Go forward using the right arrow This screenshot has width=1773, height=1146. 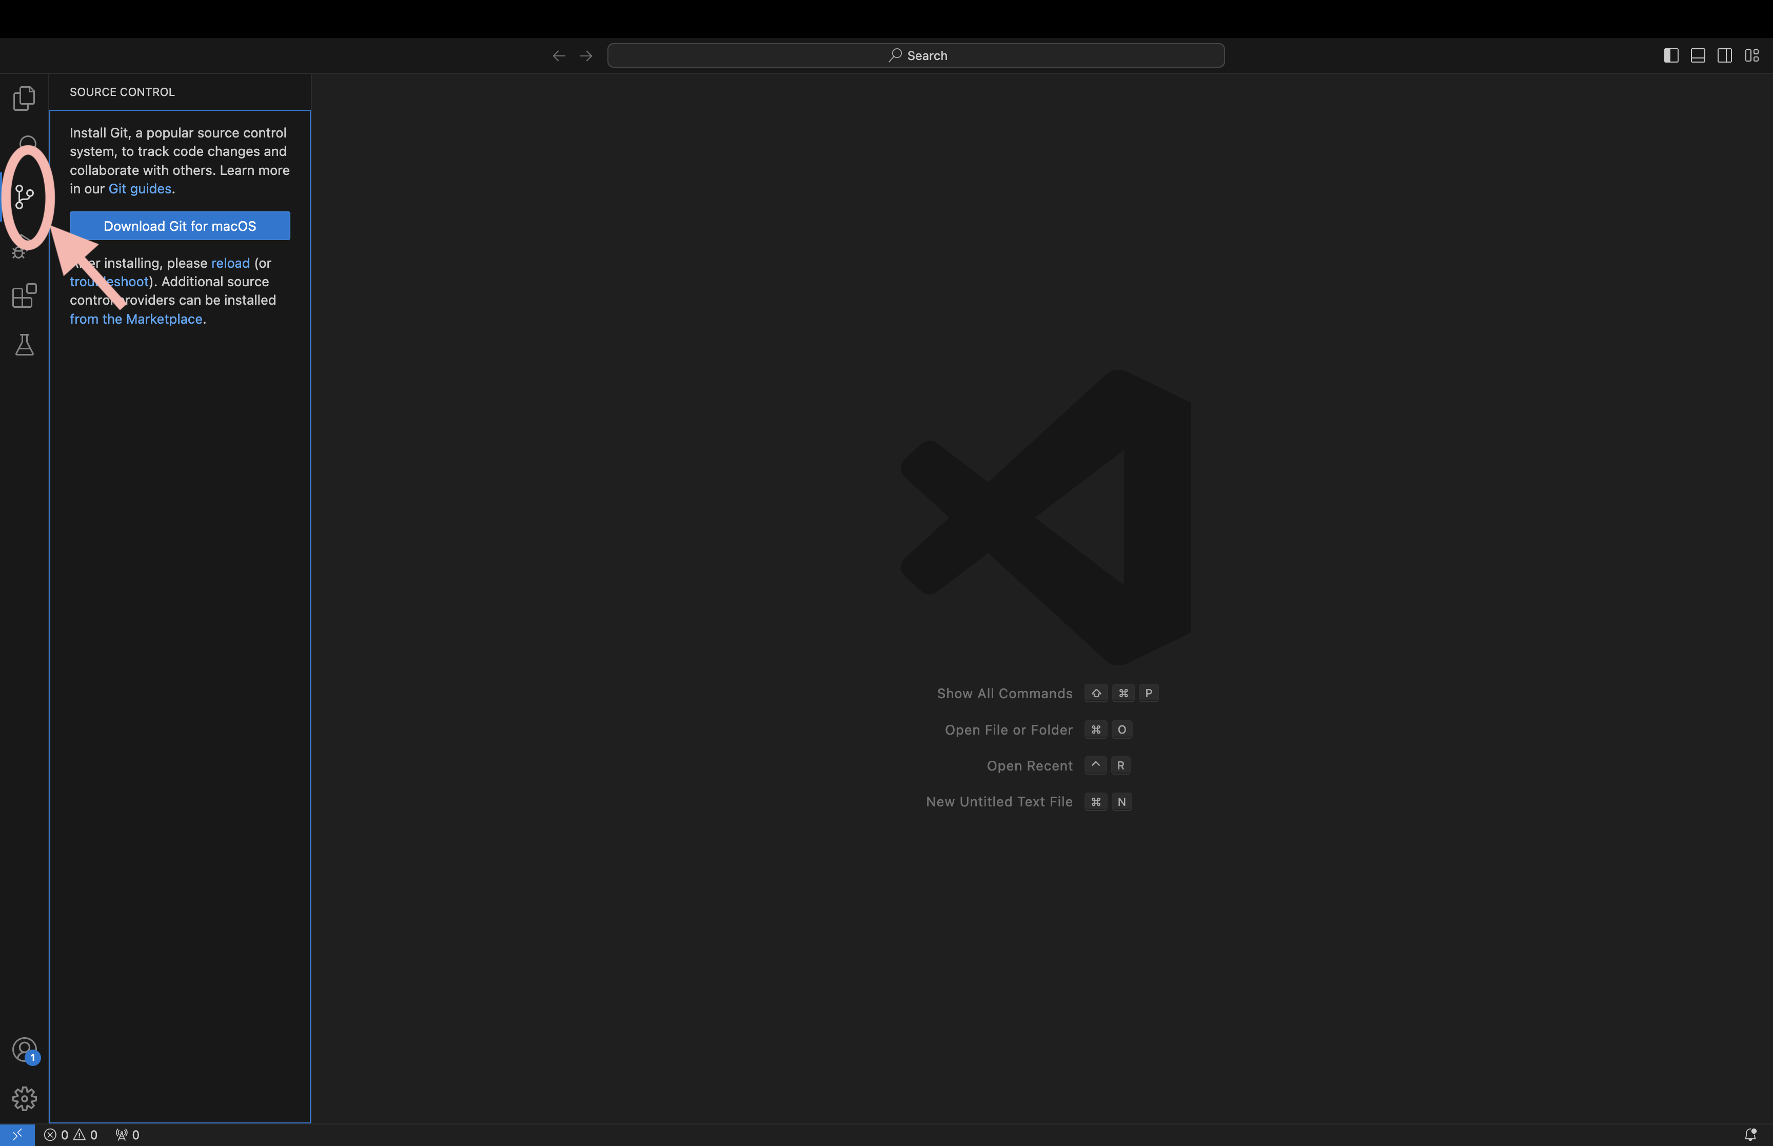click(585, 56)
